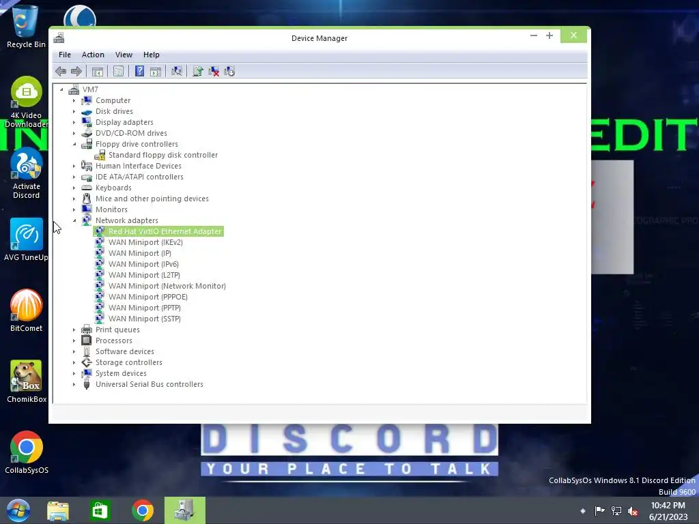699x524 pixels.
Task: Select Red Hat VirtIO Ethernet Adapter
Action: (165, 231)
